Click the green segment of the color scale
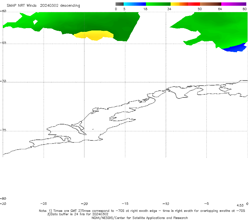This screenshot has height=220, width=250. pos(158,4)
